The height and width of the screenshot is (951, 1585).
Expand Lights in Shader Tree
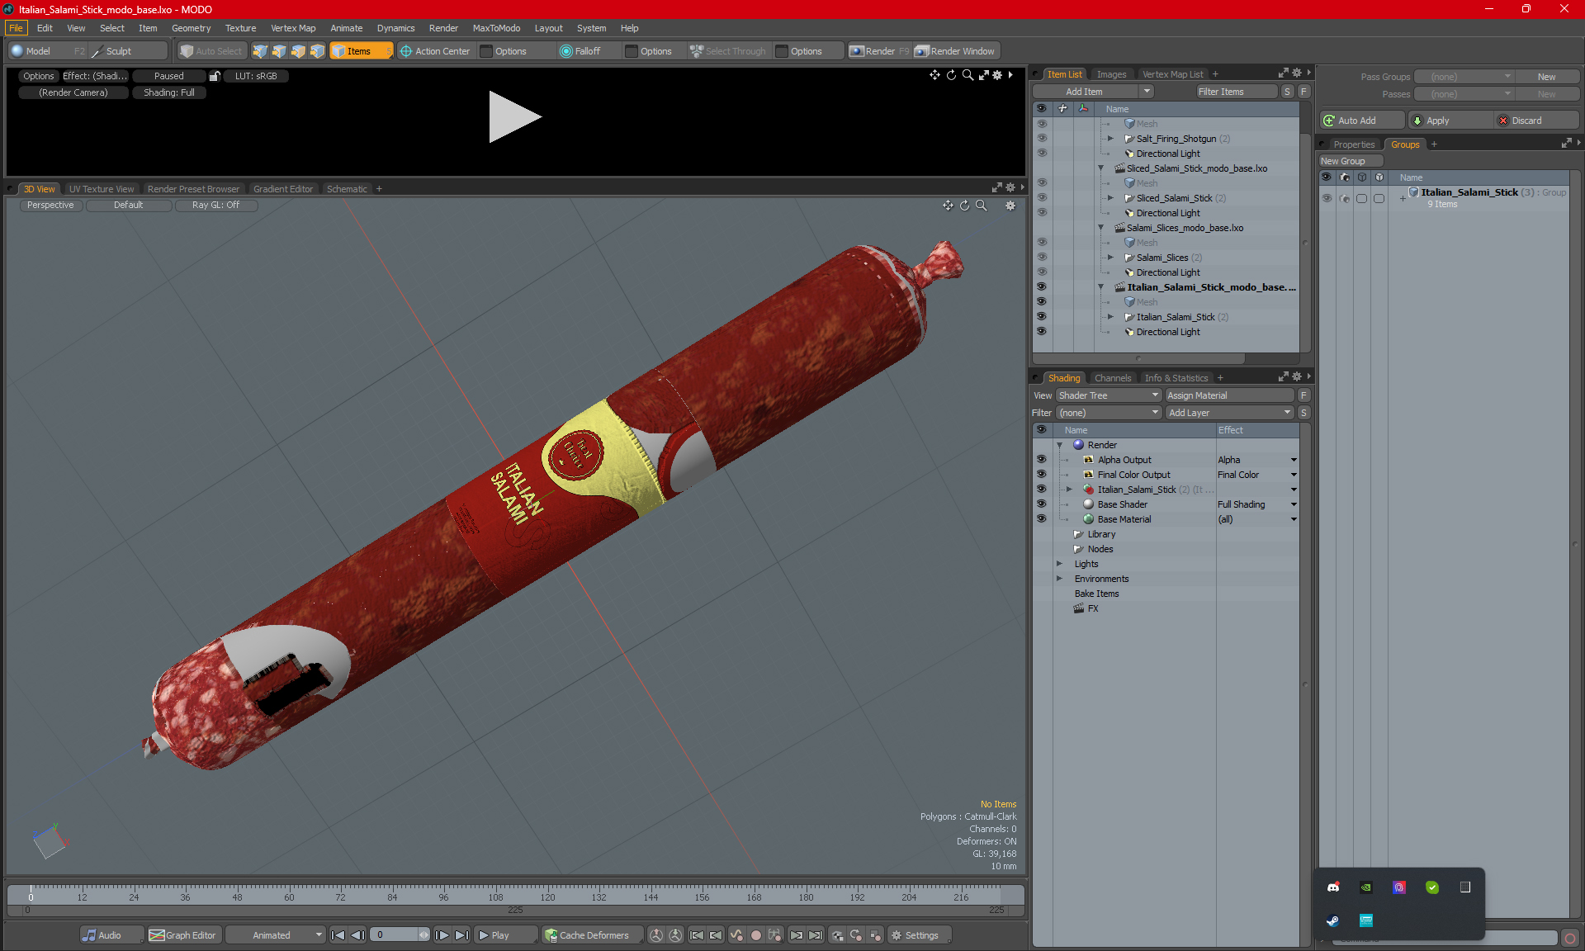(1059, 564)
